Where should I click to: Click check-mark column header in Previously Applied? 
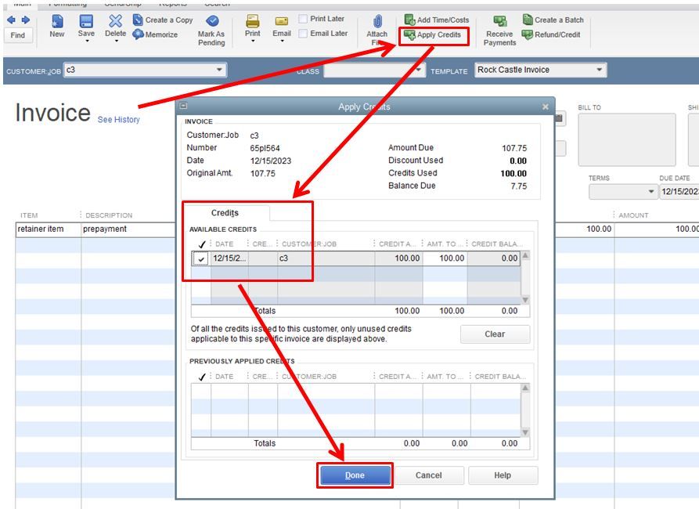[x=201, y=377]
